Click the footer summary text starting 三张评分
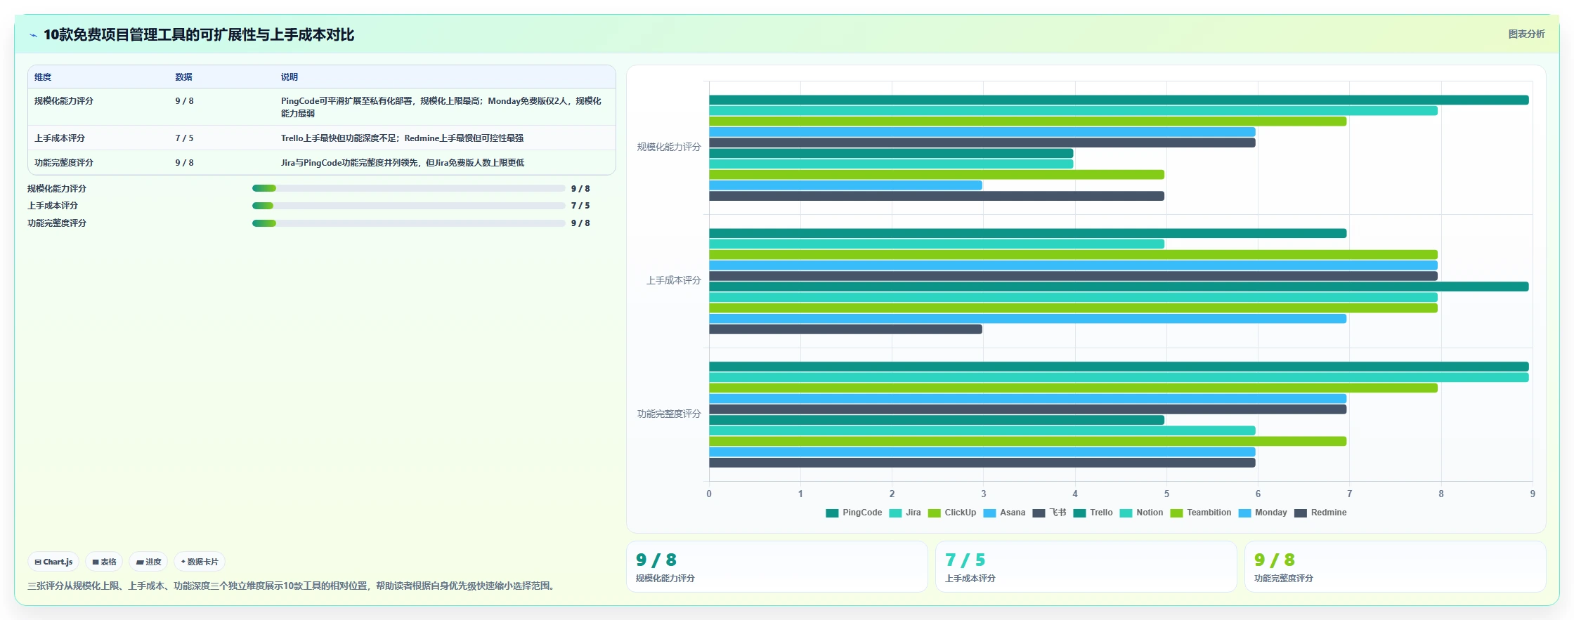 pos(293,586)
